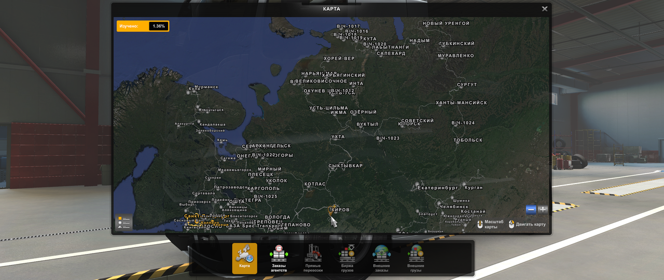
Task: Select the orange marker at Киров
Action: pyautogui.click(x=330, y=210)
